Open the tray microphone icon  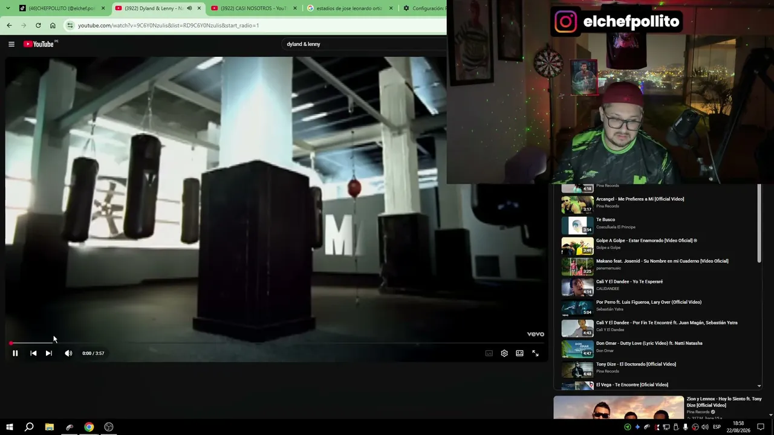(685, 427)
